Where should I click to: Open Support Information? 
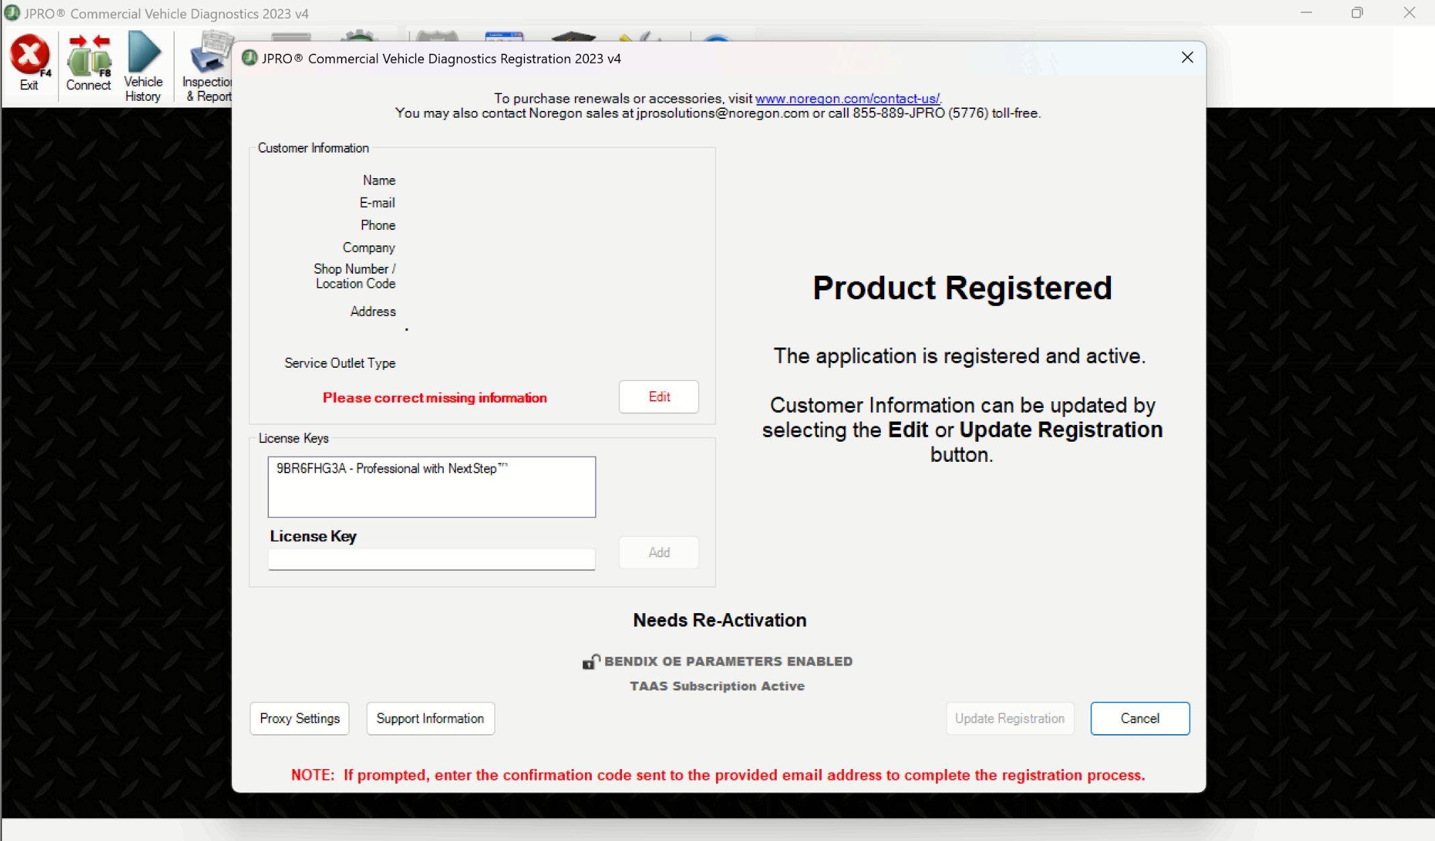[430, 719]
